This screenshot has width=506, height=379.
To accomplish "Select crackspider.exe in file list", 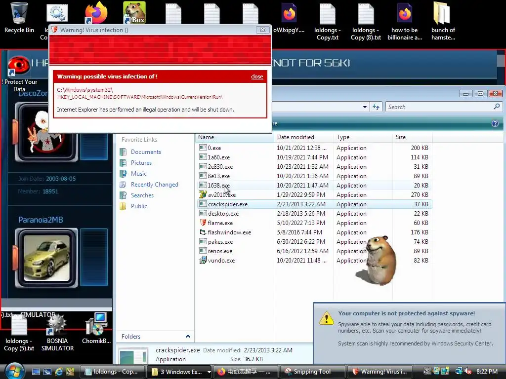I will 314,204.
